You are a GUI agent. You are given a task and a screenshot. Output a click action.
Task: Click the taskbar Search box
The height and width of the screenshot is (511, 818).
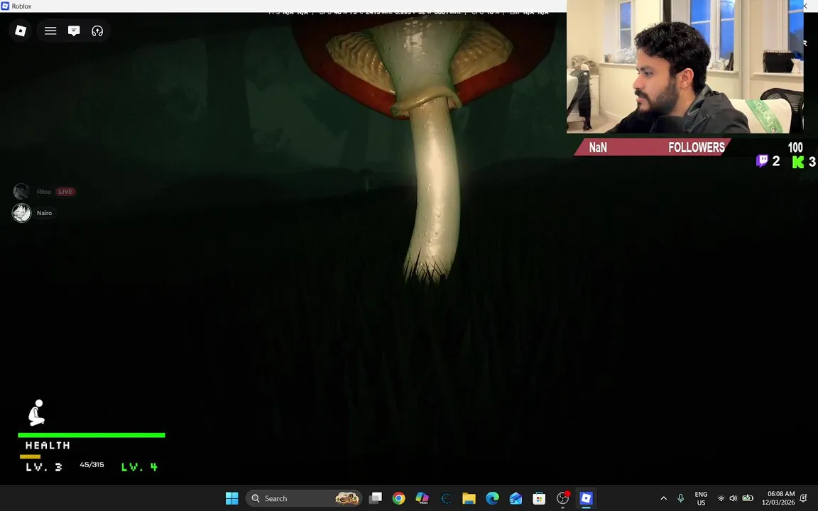coord(304,498)
